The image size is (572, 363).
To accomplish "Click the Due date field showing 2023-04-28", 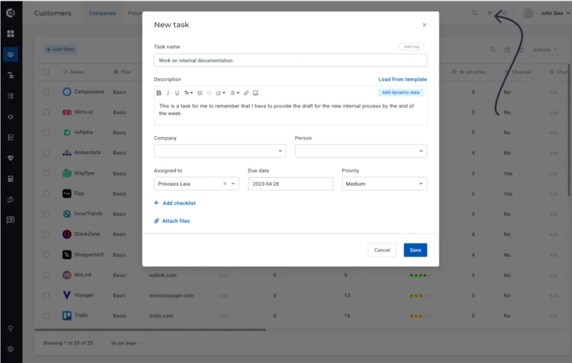I will [290, 184].
